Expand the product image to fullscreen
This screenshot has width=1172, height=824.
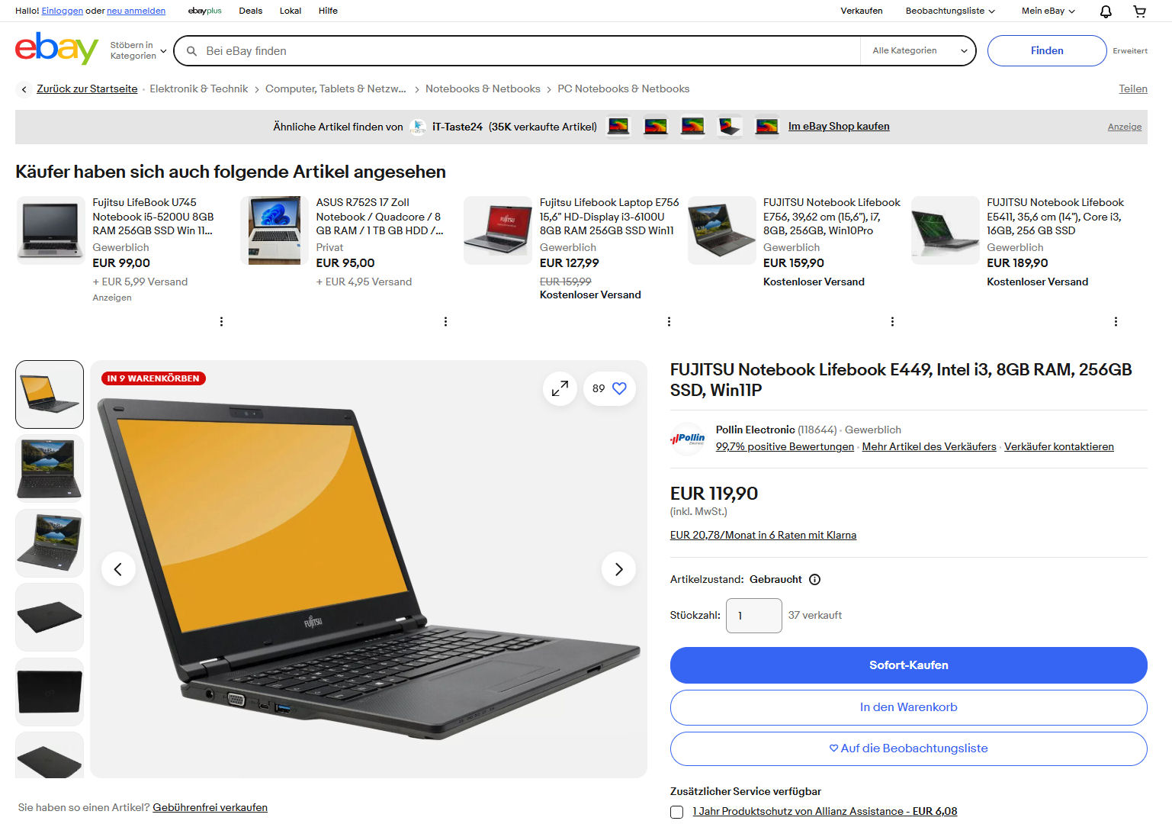click(x=560, y=388)
